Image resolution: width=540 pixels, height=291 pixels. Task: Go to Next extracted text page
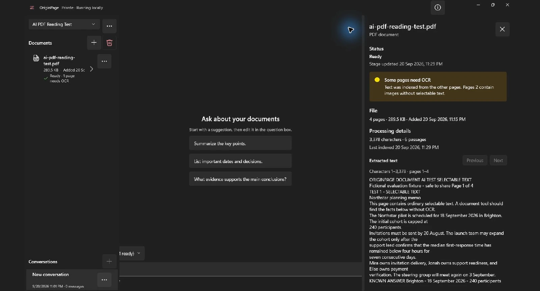498,160
